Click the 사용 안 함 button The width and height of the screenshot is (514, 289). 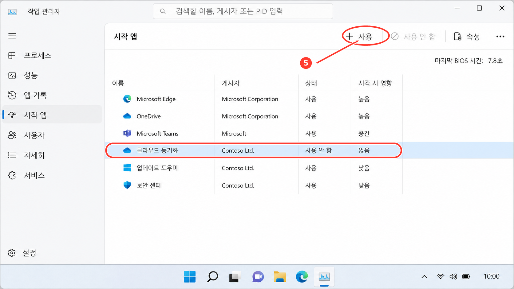pyautogui.click(x=413, y=37)
